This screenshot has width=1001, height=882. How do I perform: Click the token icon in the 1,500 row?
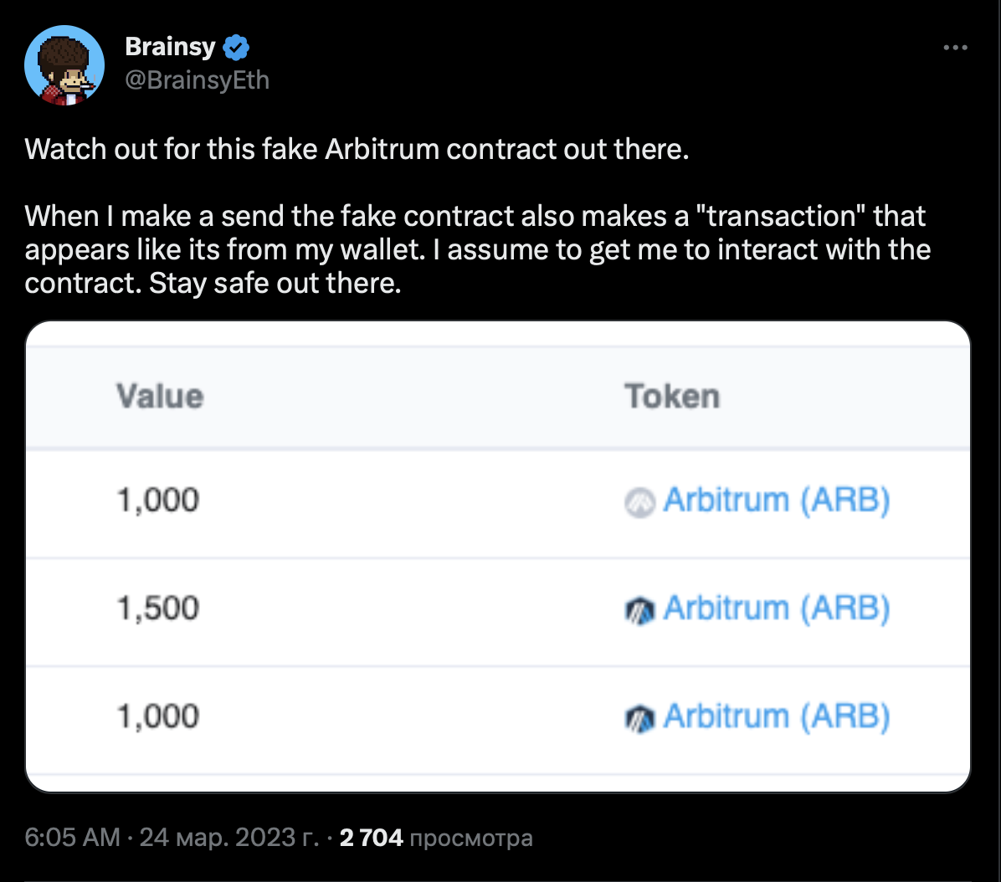[639, 611]
